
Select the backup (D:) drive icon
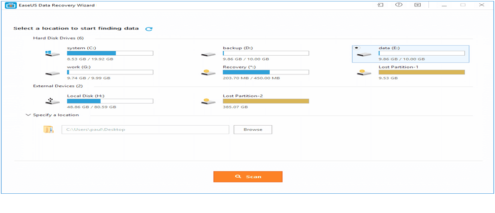209,54
